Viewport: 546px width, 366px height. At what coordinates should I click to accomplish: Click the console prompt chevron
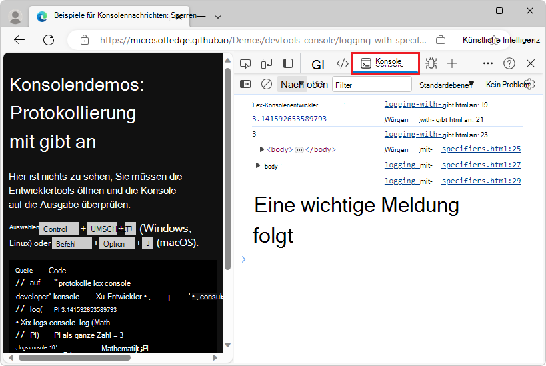coord(244,259)
